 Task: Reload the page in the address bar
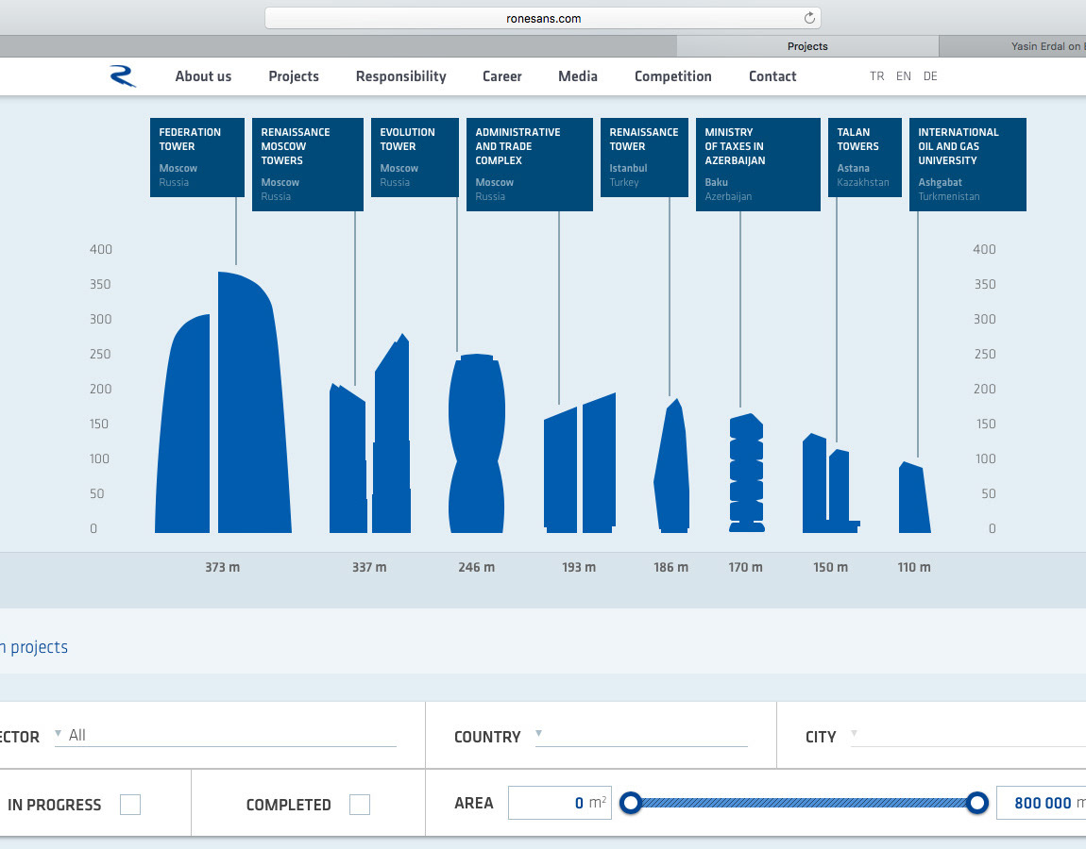[x=809, y=18]
